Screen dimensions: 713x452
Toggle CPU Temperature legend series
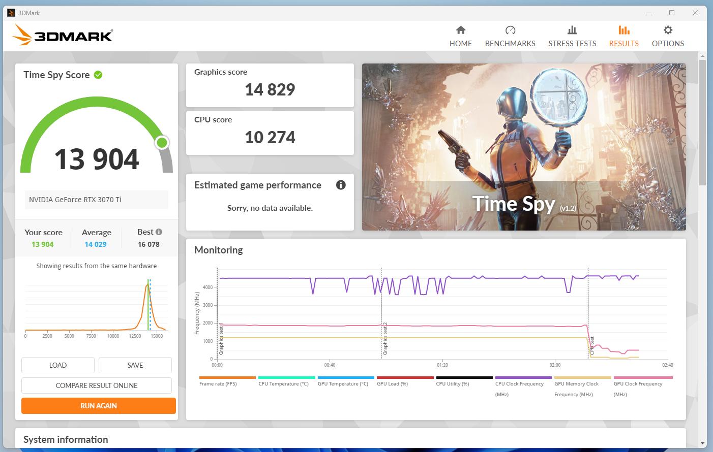point(283,384)
